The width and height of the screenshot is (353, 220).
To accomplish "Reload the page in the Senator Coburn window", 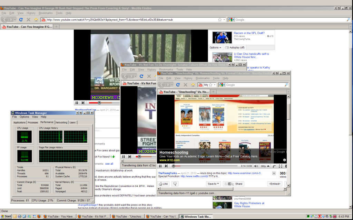I will 141,76.
